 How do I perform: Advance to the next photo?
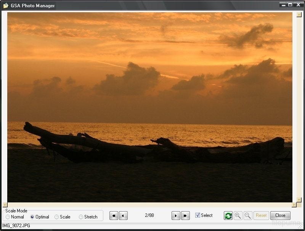click(x=176, y=216)
